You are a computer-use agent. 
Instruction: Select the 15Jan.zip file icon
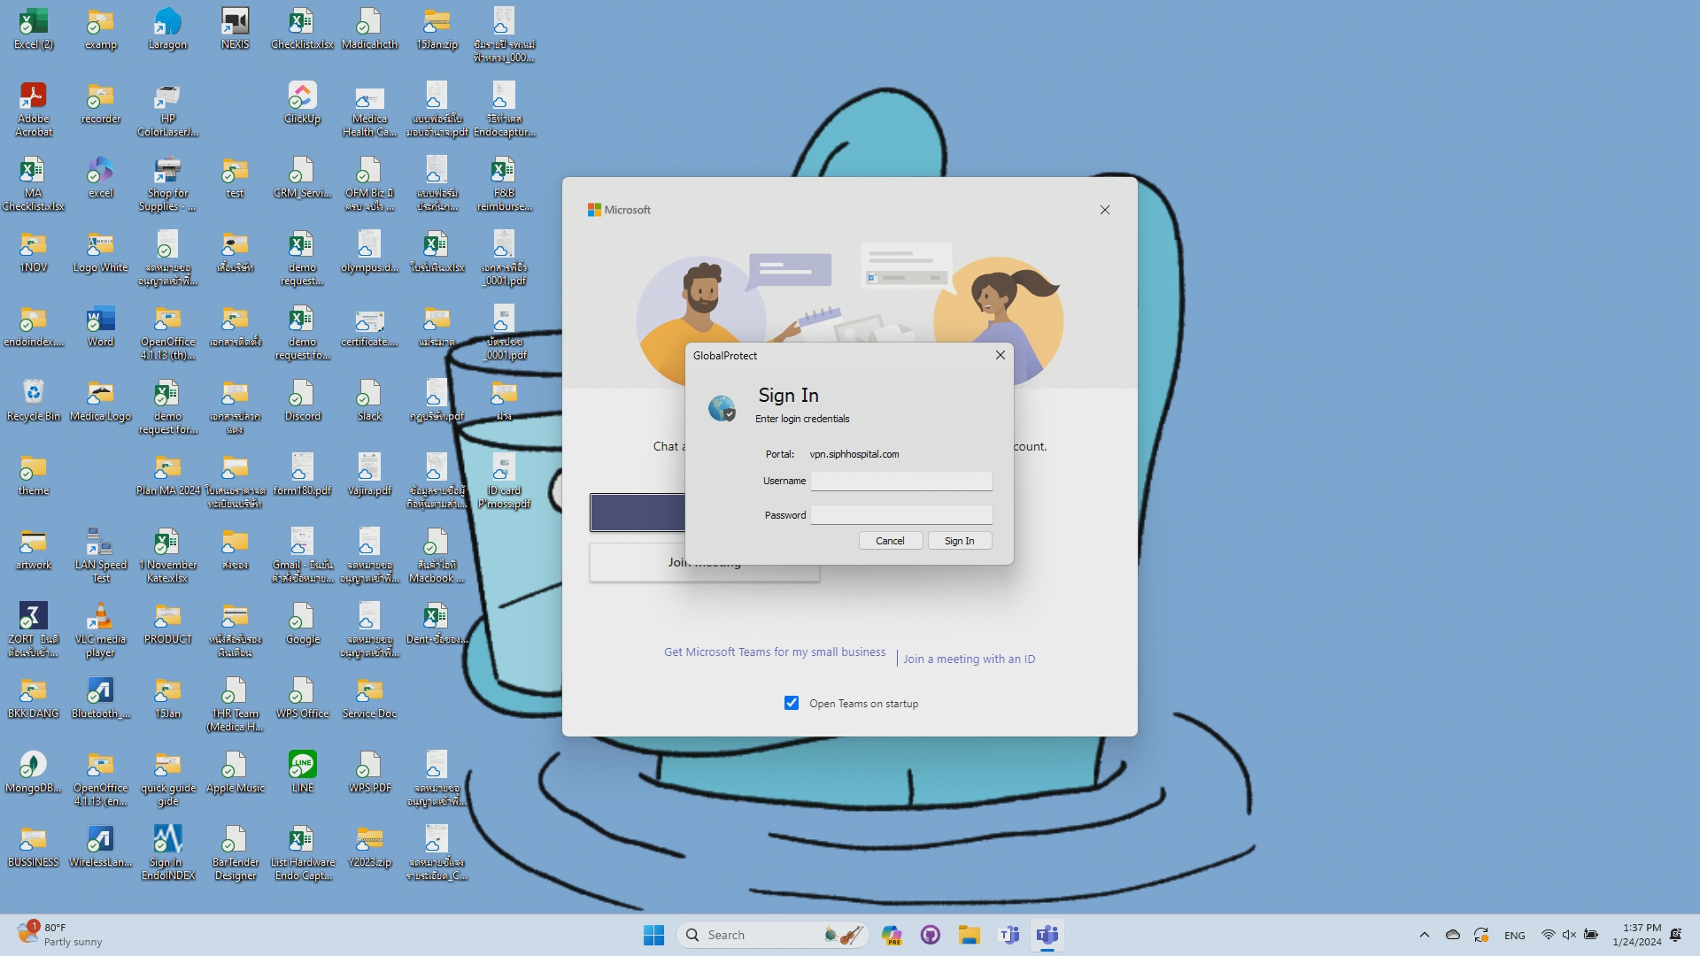pos(437,29)
